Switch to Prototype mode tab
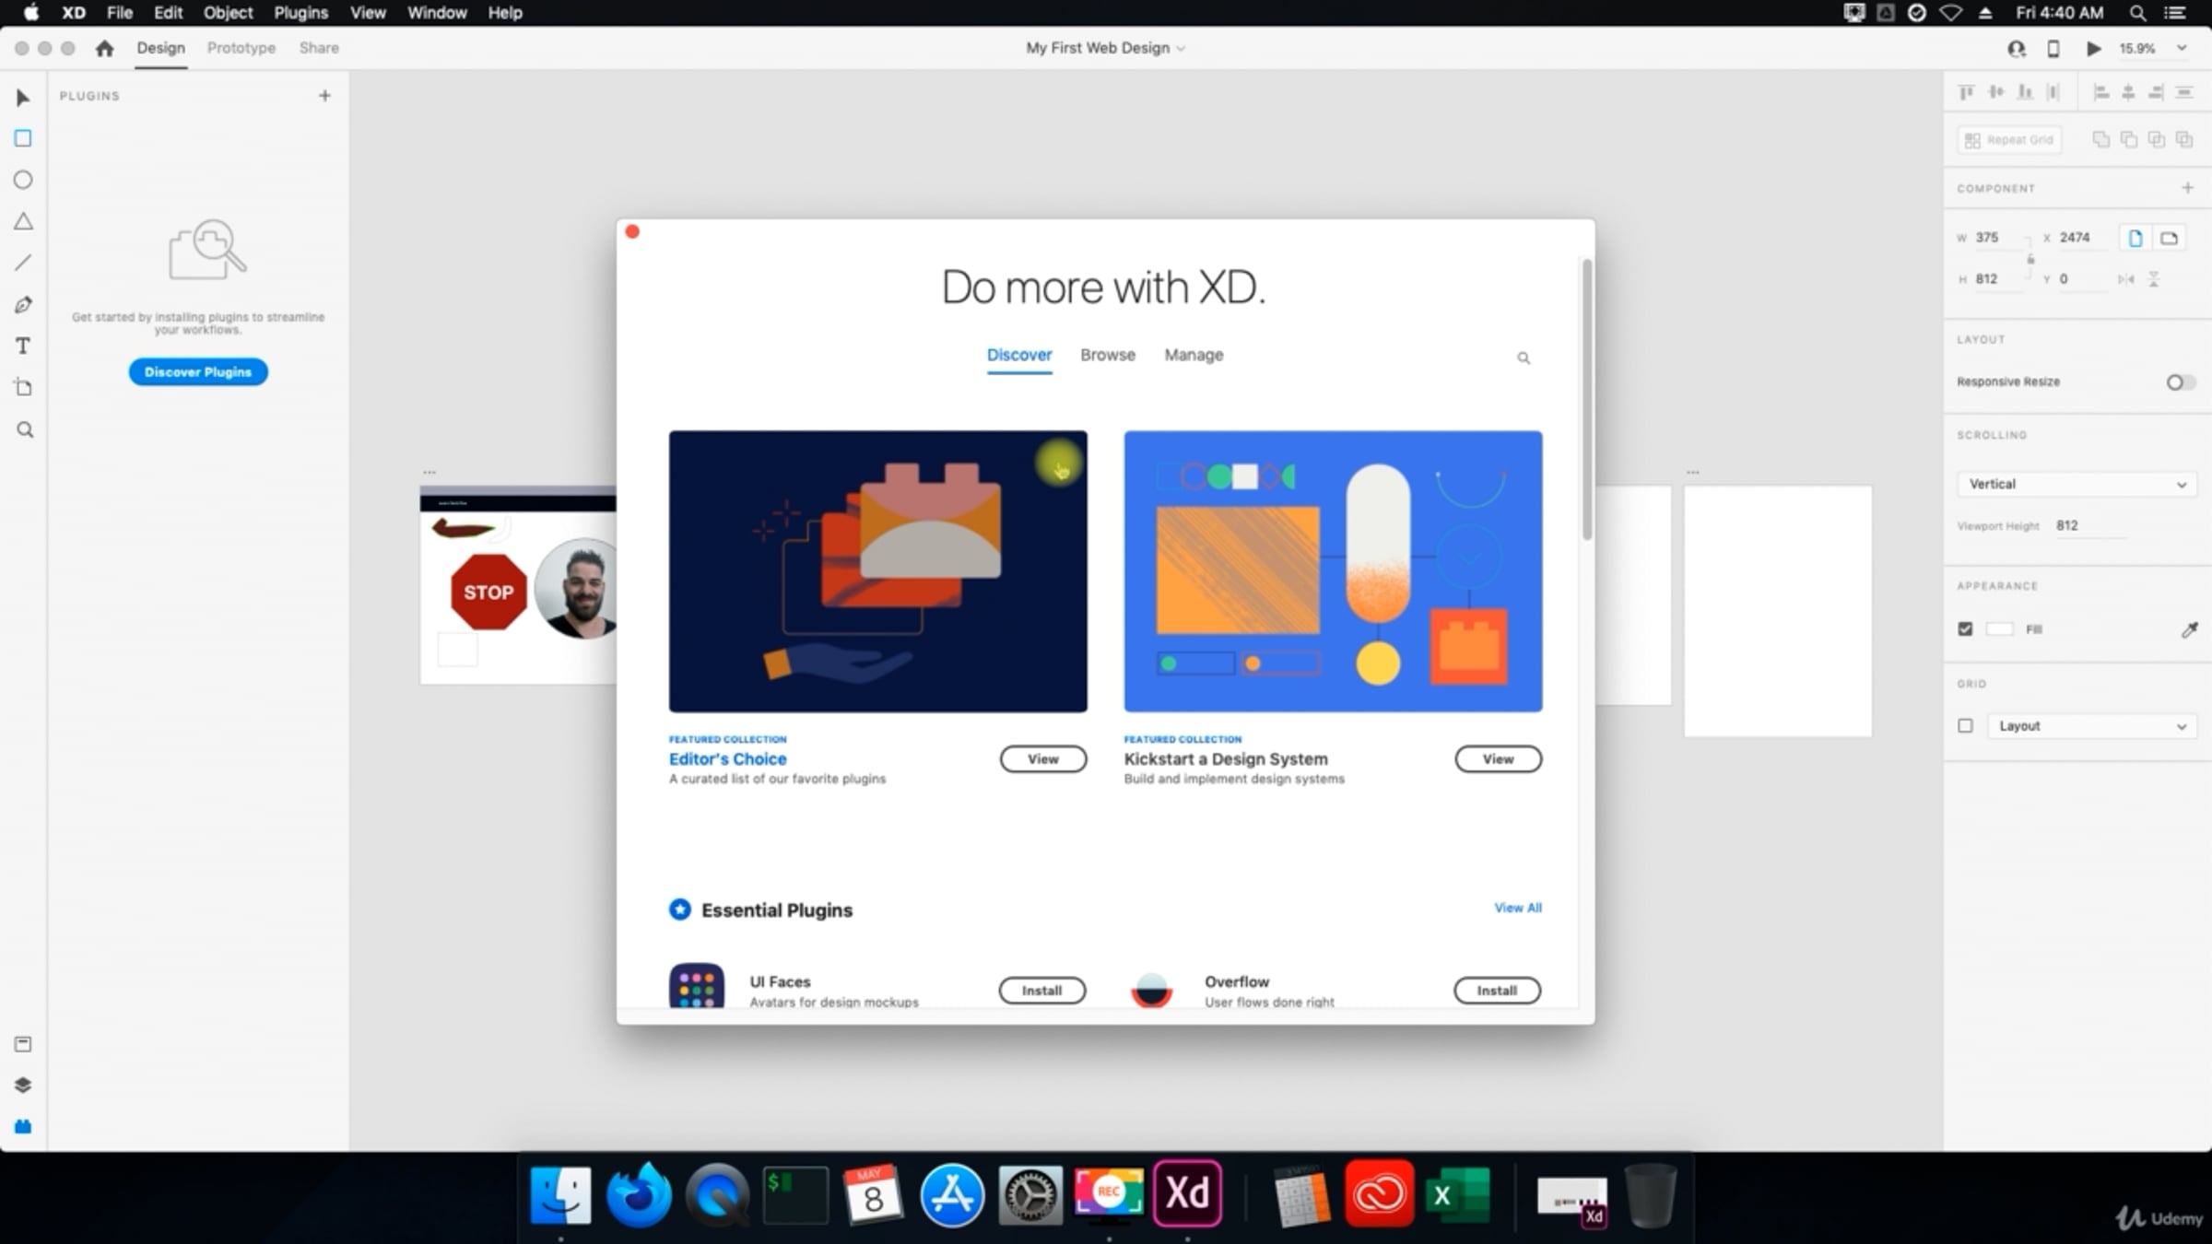This screenshot has width=2212, height=1244. point(241,48)
